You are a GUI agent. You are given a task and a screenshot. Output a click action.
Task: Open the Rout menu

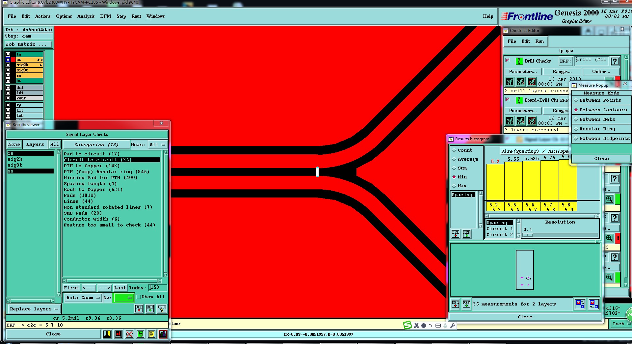pyautogui.click(x=136, y=16)
